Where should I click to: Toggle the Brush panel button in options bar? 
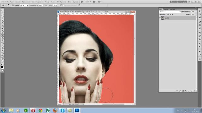point(13,5)
